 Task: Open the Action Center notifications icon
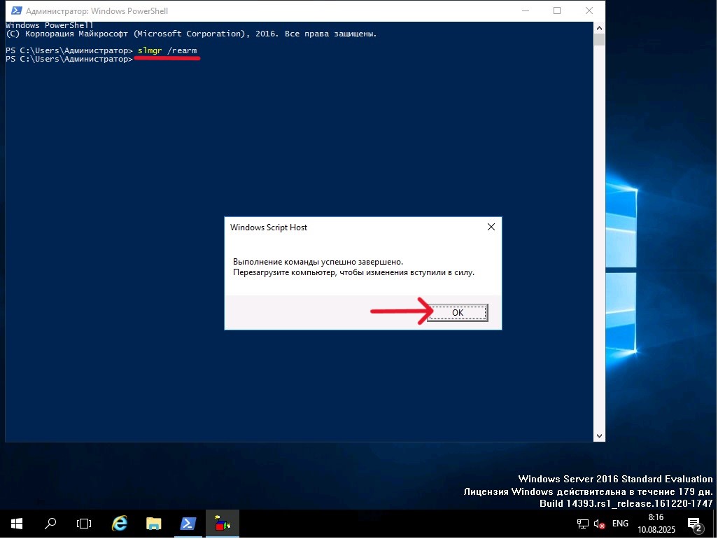(695, 524)
